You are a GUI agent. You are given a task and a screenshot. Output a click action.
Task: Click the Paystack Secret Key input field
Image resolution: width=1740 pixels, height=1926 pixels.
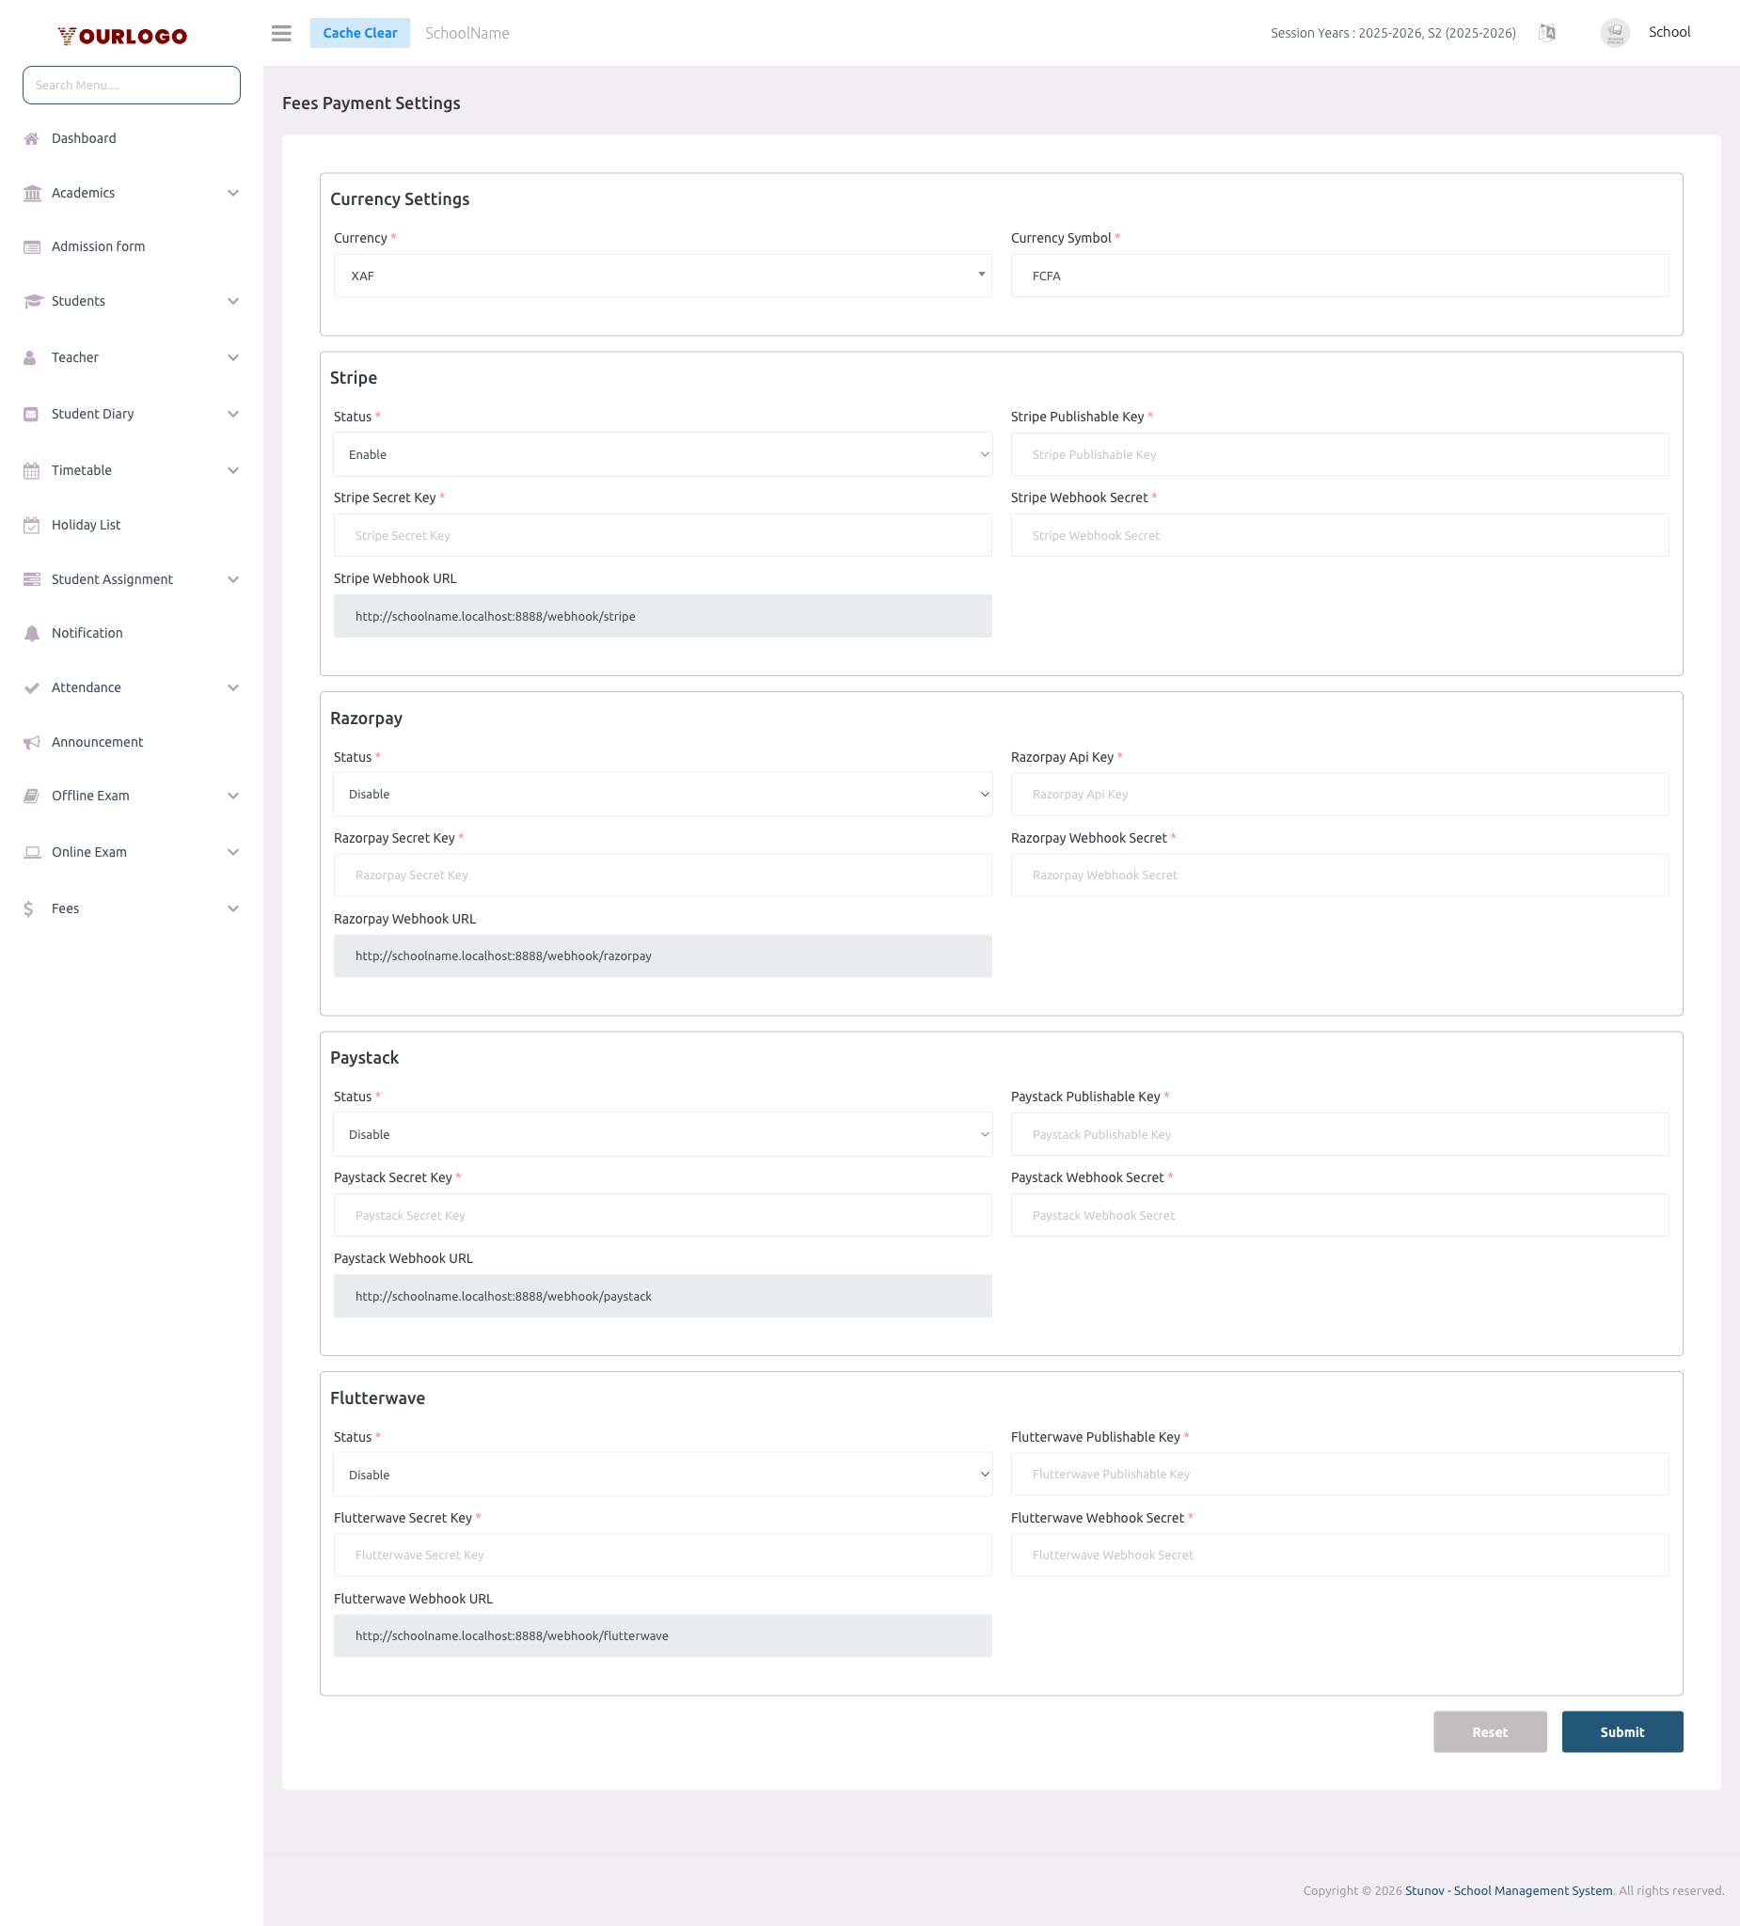(662, 1214)
